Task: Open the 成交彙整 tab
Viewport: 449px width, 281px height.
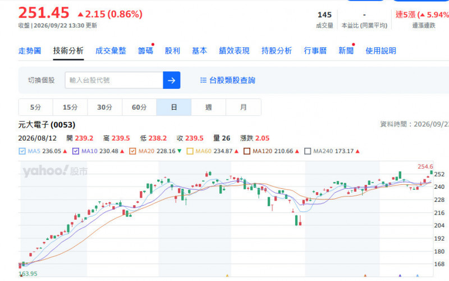Action: 111,51
